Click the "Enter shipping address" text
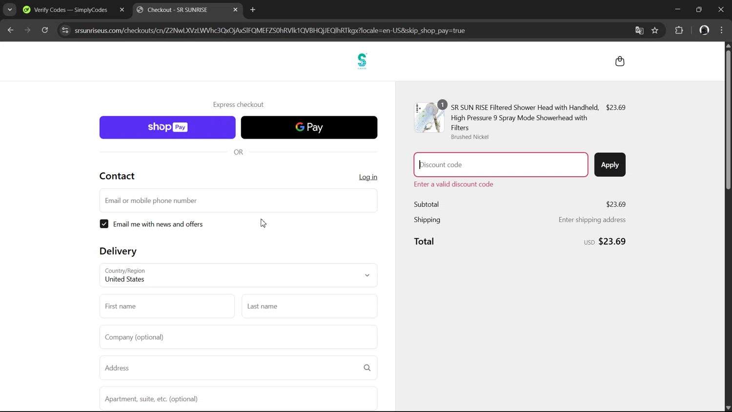The image size is (732, 412). click(592, 220)
